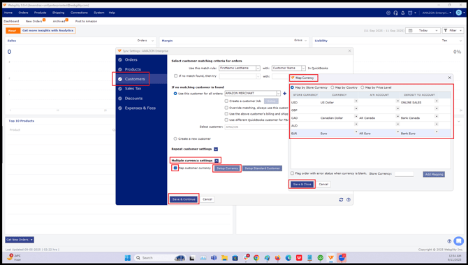Viewport: 468px width, 265px height.
Task: Open the analytics gauge icon in header
Action: pos(388,13)
